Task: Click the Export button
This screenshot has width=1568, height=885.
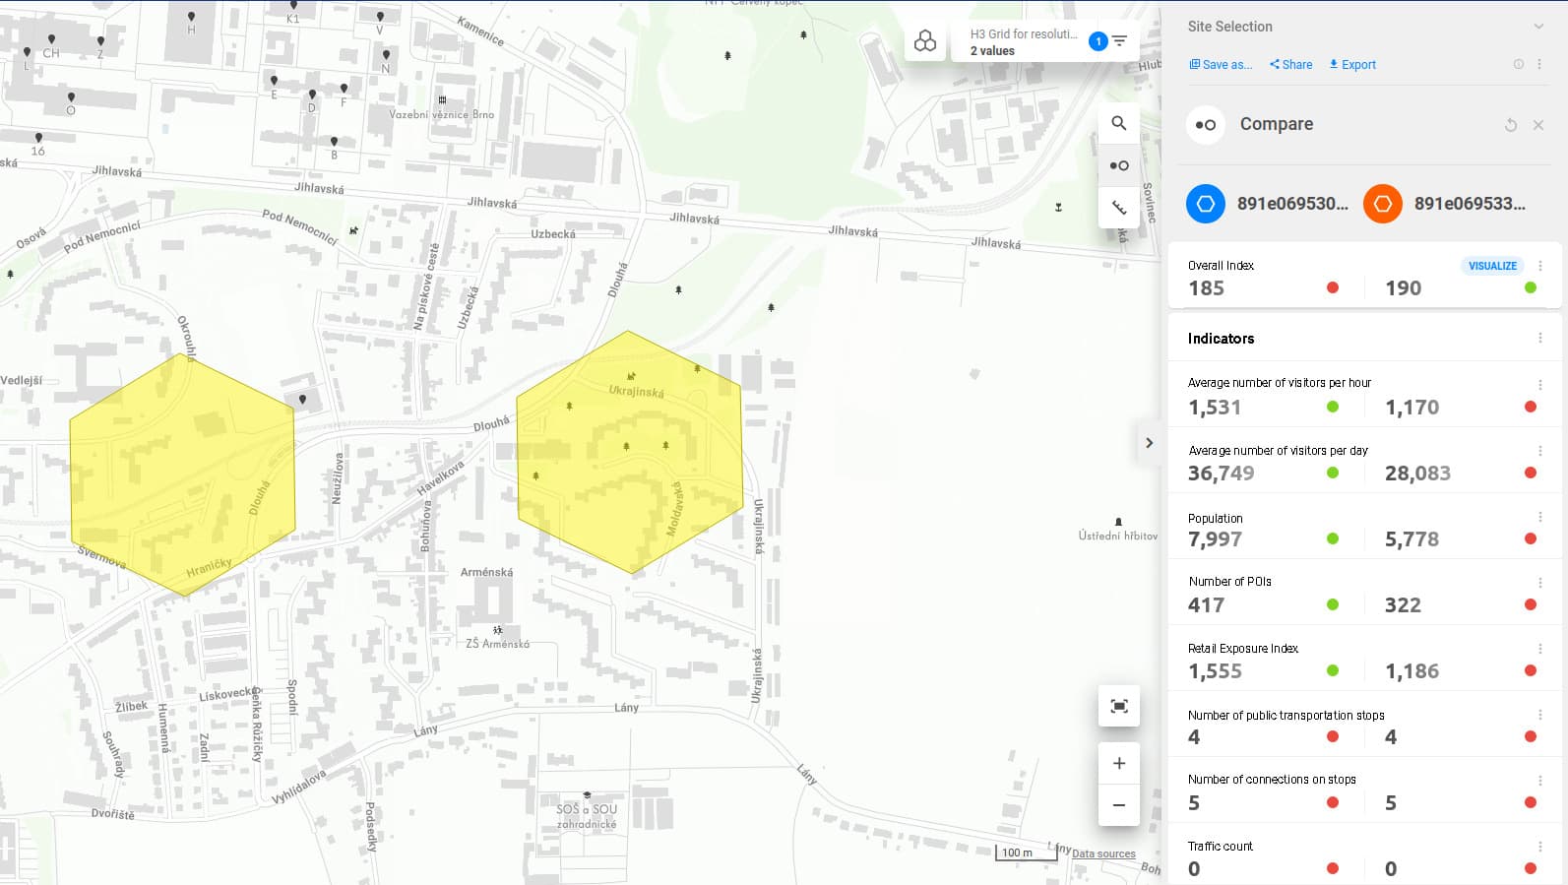Action: pyautogui.click(x=1352, y=65)
